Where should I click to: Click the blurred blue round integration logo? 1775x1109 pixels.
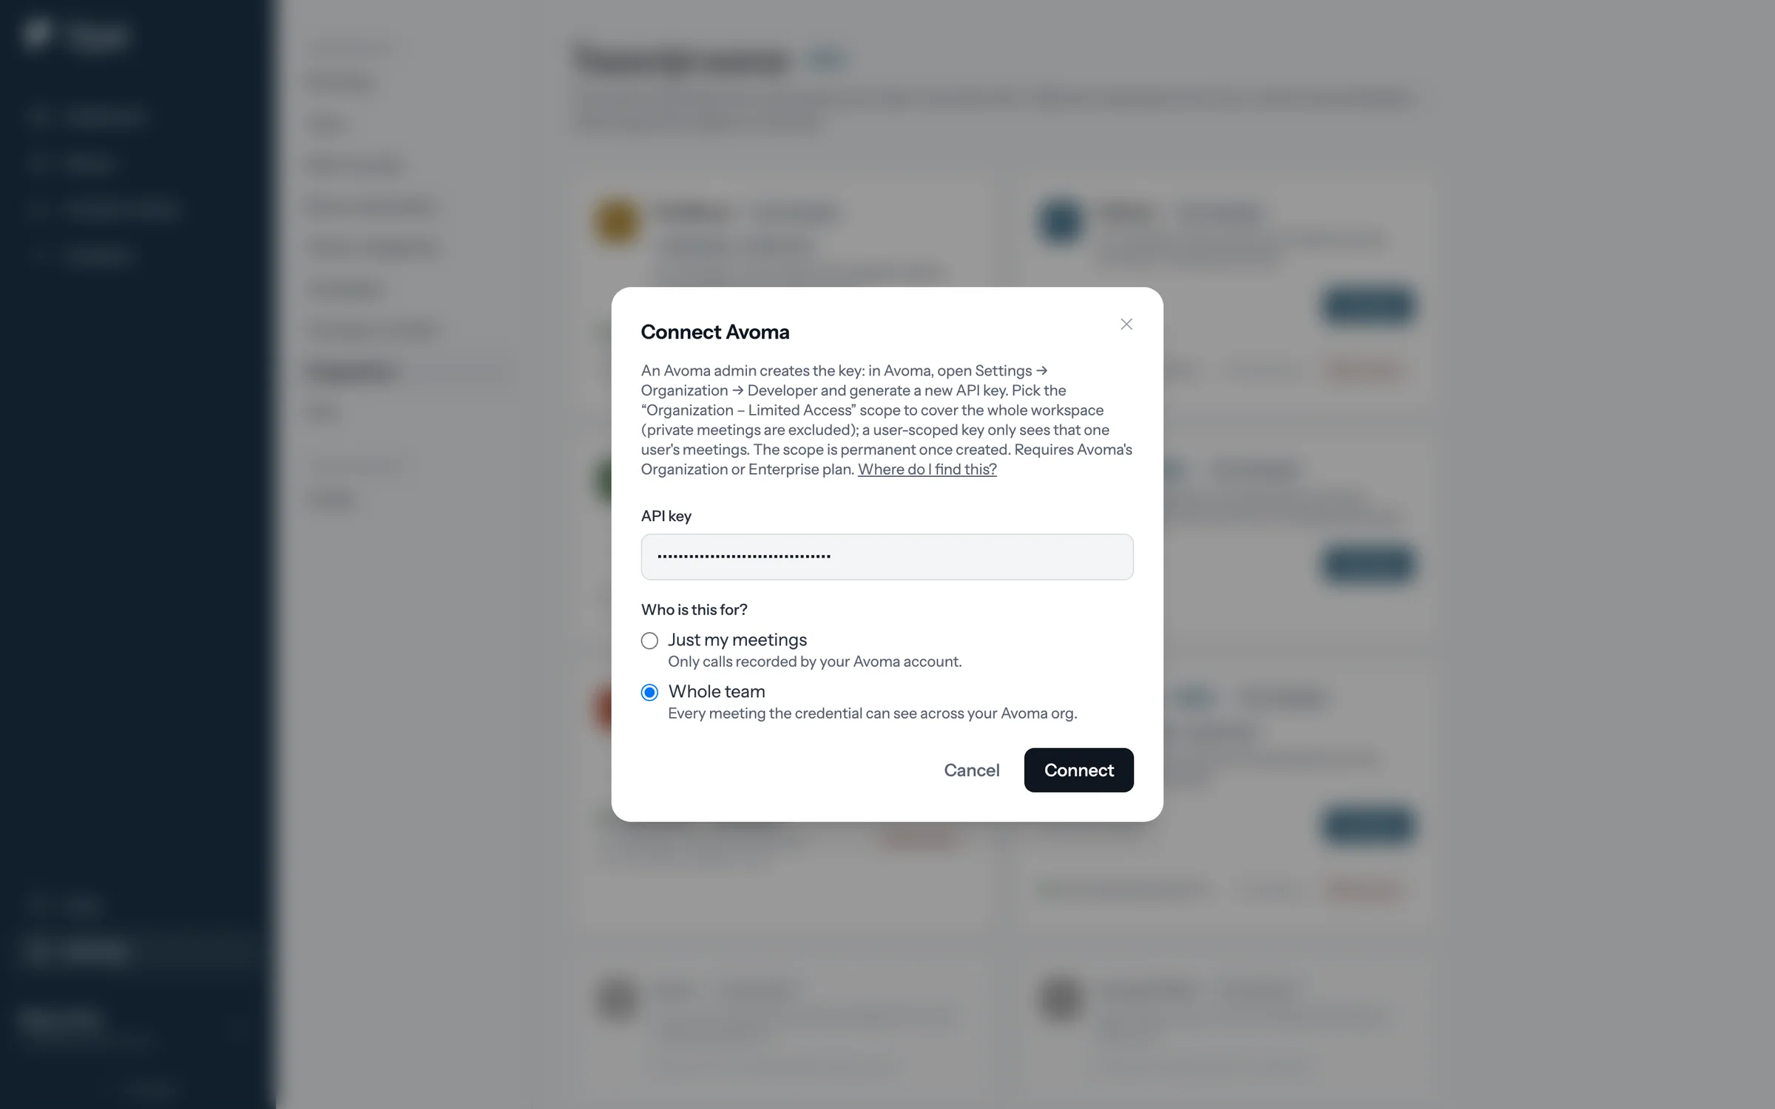pyautogui.click(x=1061, y=221)
